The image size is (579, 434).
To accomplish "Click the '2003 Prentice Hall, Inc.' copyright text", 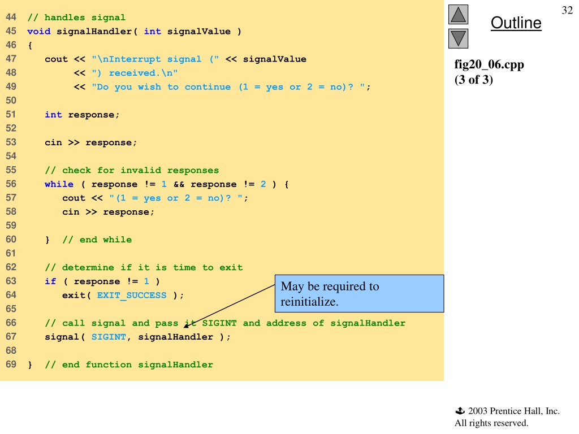I will 513,411.
